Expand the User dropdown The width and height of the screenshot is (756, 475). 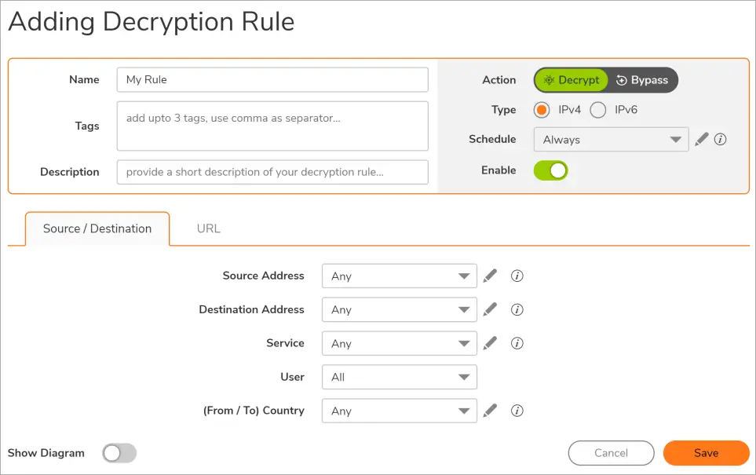[x=400, y=377]
